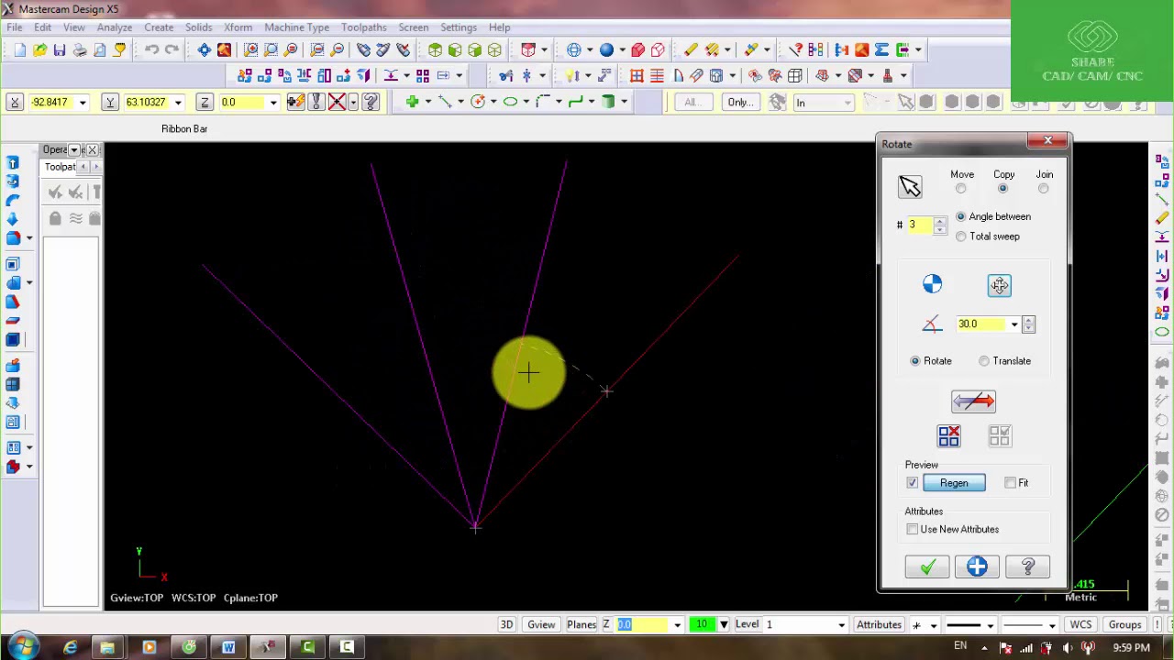This screenshot has height=660, width=1174.
Task: Select the Rotate radio button
Action: [x=914, y=361]
